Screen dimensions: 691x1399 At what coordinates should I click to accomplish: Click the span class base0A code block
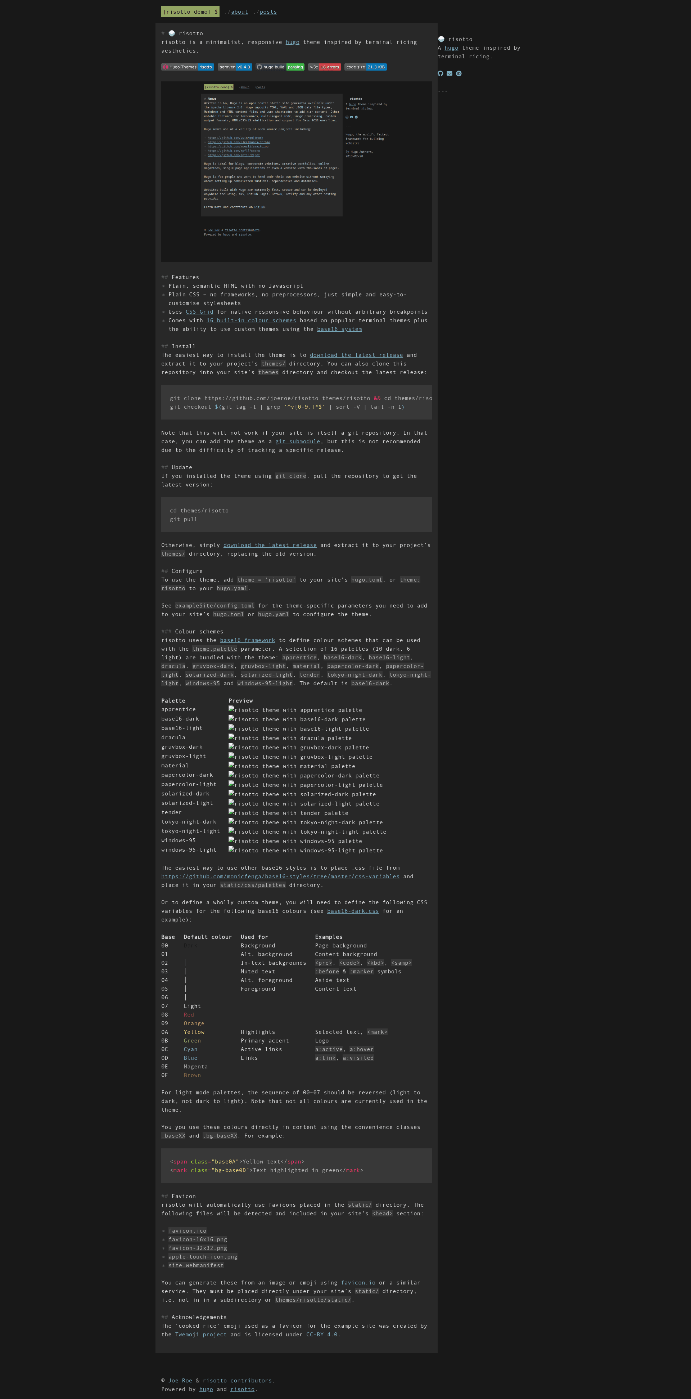coord(297,1166)
